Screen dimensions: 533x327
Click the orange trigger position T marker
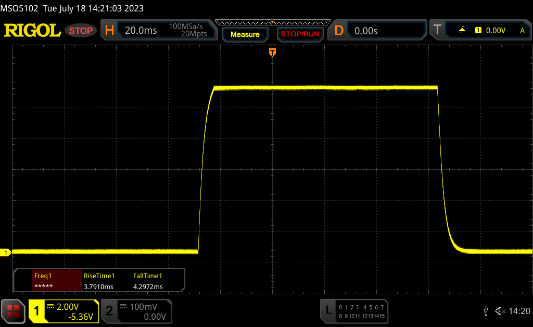[x=272, y=51]
